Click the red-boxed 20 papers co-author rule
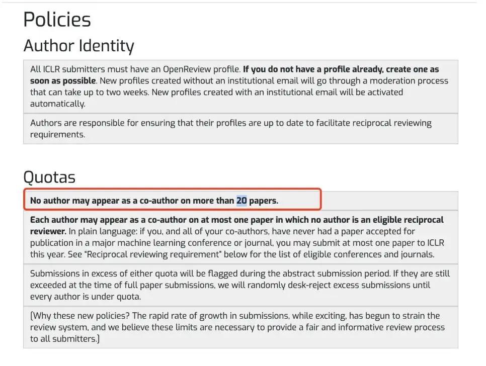Image resolution: width=486 pixels, height=366 pixels. pyautogui.click(x=173, y=200)
